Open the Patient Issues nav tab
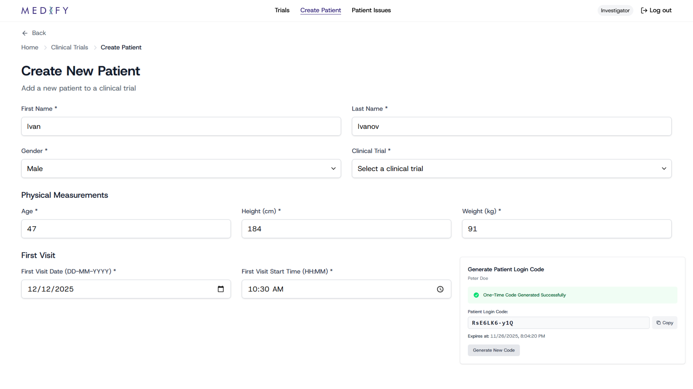Viewport: 693px width, 389px height. pos(371,10)
